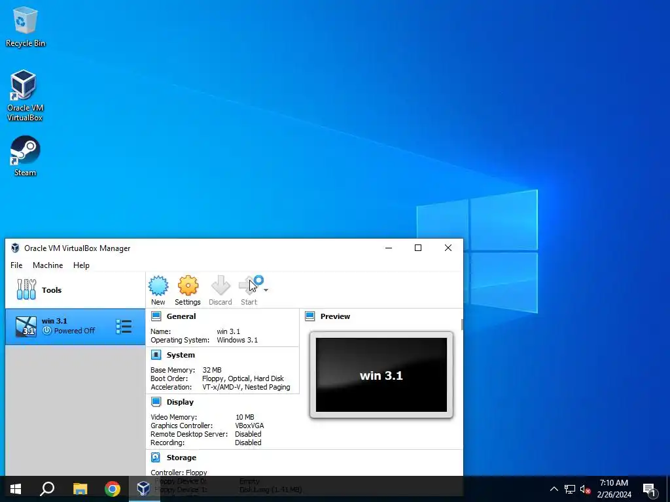
Task: Click the Storage section header
Action: (x=181, y=457)
